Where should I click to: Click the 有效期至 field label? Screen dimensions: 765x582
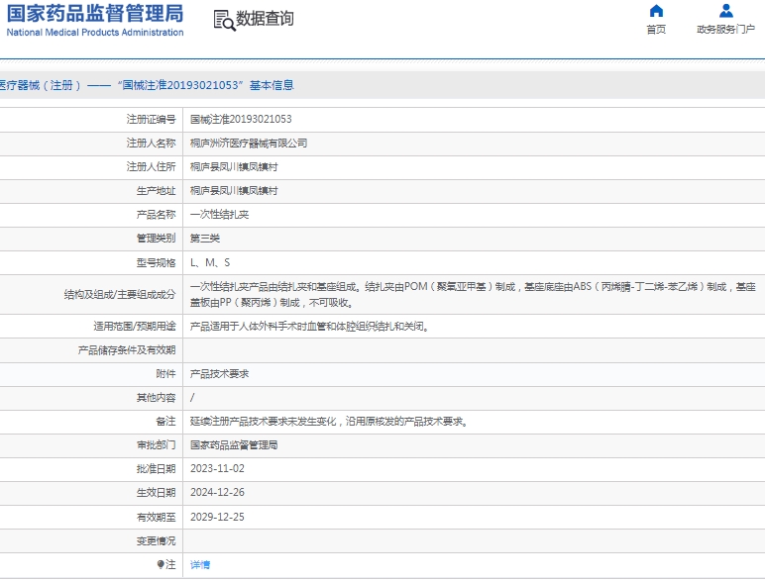point(156,517)
